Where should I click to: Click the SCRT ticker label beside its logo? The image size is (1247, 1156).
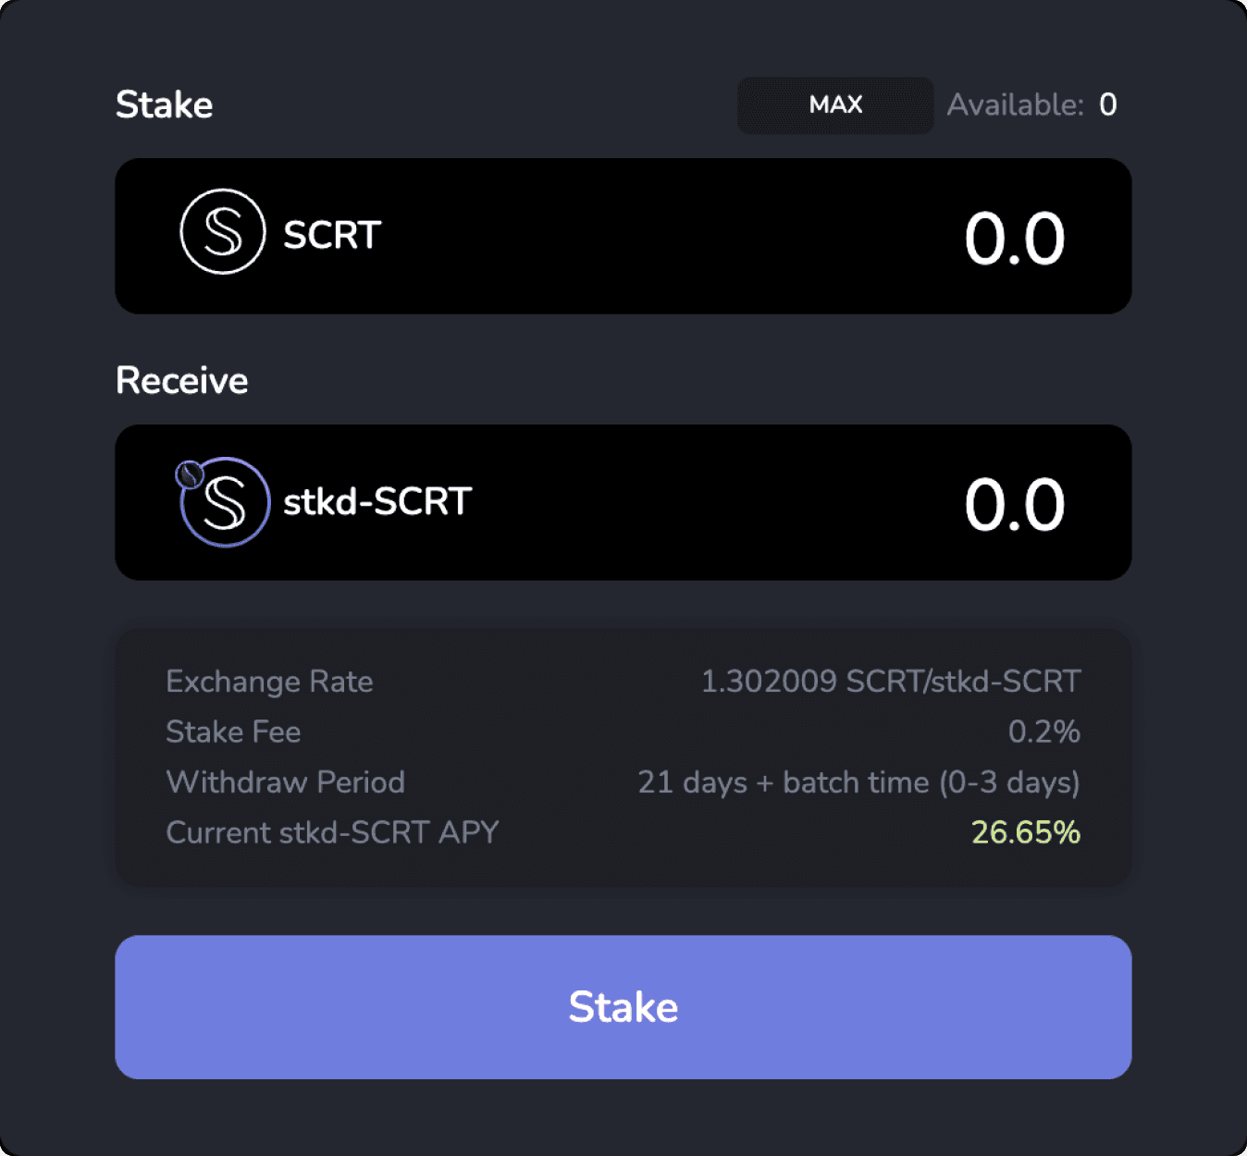[330, 234]
